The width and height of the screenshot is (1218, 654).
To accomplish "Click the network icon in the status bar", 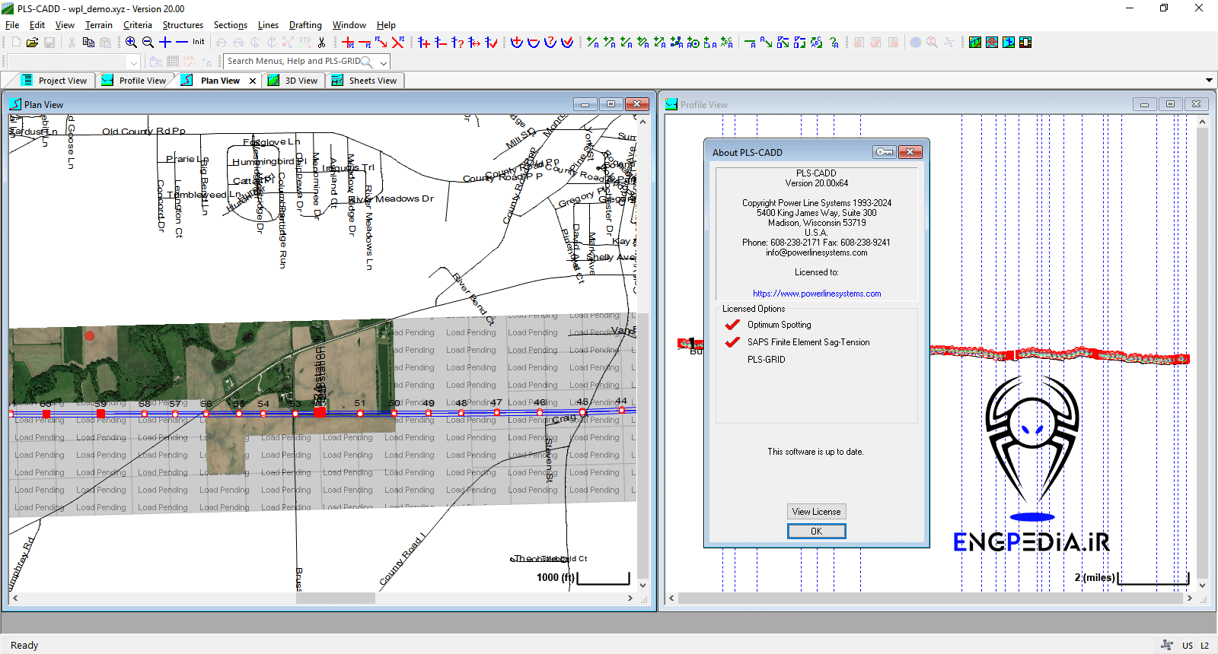I will pos(1167,645).
